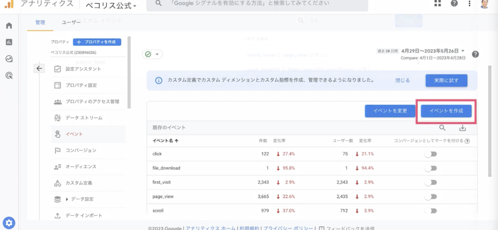498x230 pixels.
Task: Click the back arrow beside property menu
Action: (x=39, y=68)
